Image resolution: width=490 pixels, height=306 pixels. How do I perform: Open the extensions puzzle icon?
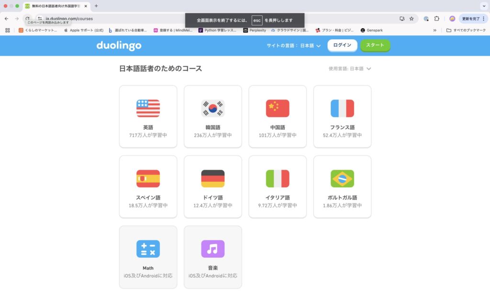click(x=436, y=19)
